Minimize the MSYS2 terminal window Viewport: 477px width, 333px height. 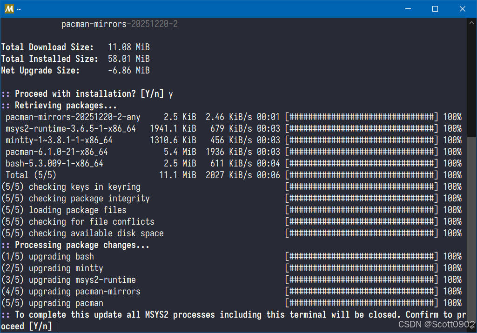[x=408, y=9]
